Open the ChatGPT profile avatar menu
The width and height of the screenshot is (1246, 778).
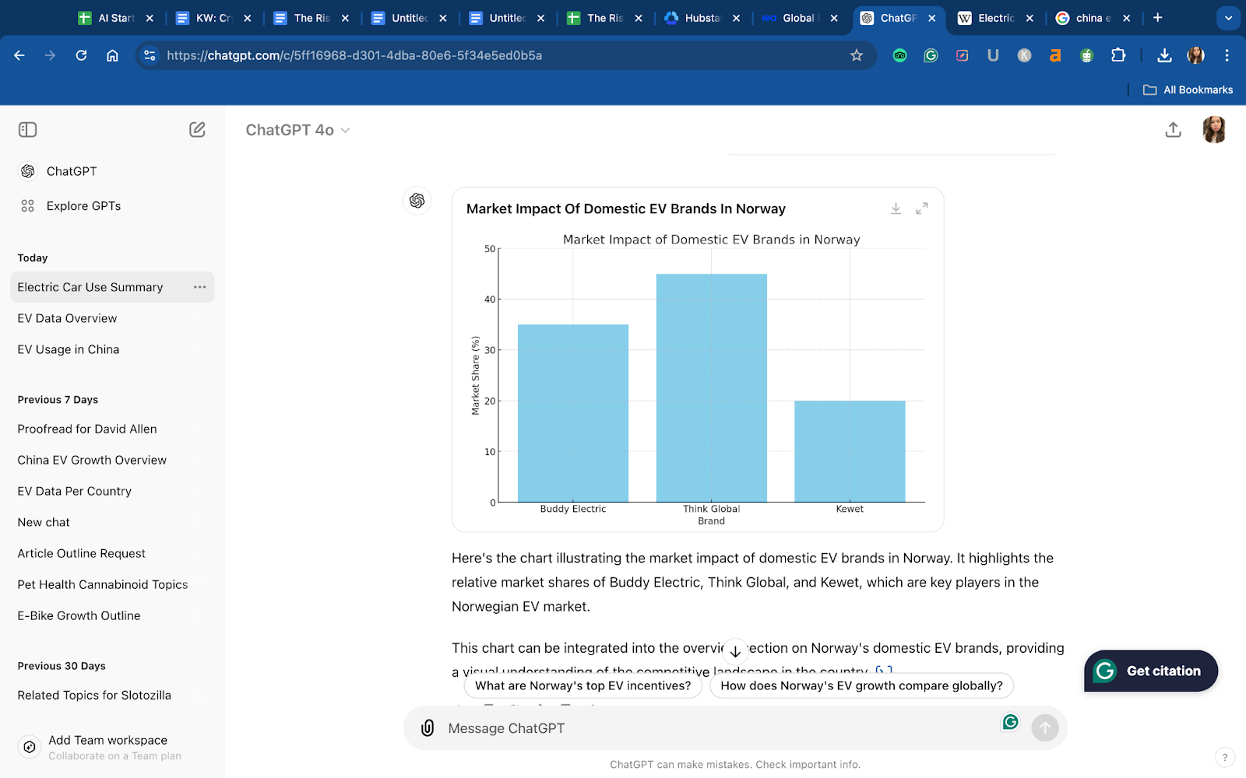point(1214,130)
